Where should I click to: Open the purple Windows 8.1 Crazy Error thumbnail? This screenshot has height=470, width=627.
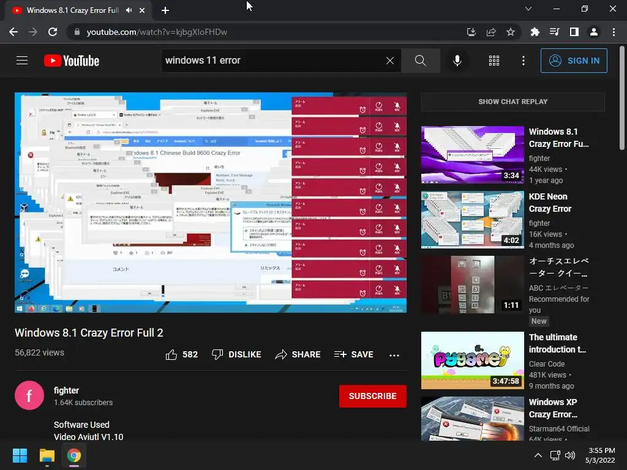(x=472, y=155)
